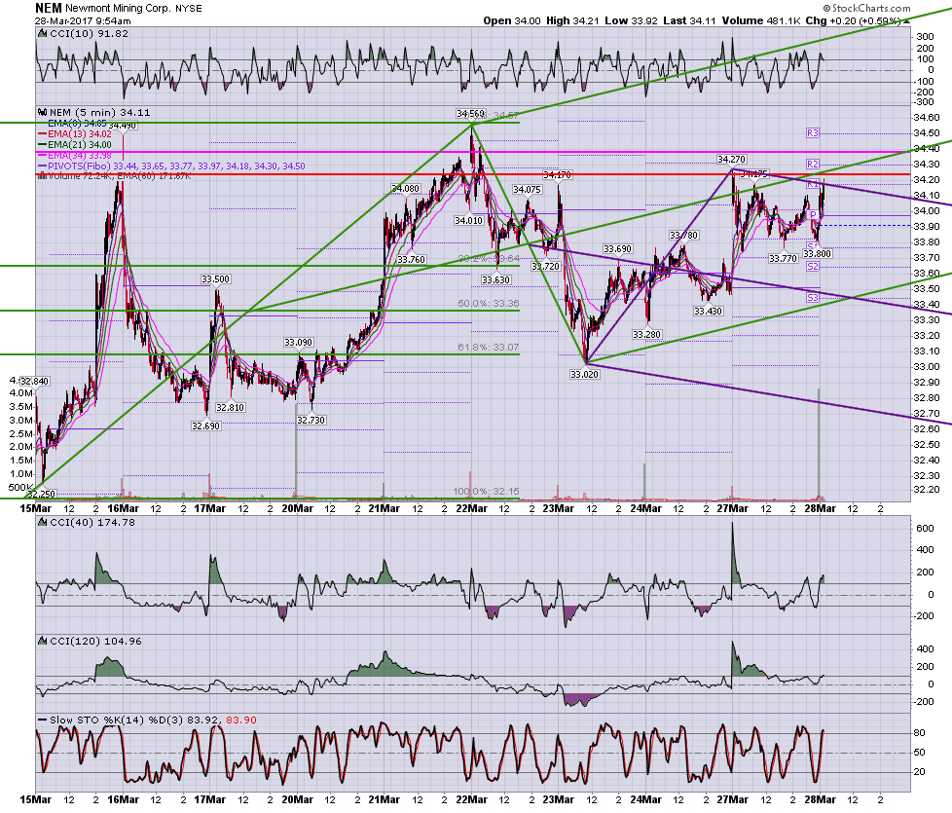952x813 pixels.
Task: Click the CCI(40) 174.78 indicator label
Action: click(92, 522)
